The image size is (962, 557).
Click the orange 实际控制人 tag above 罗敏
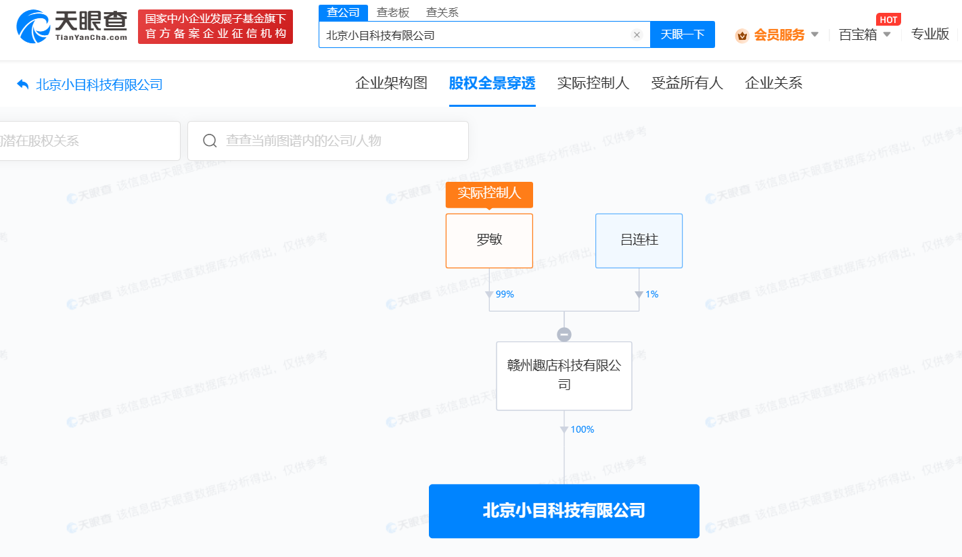[489, 193]
